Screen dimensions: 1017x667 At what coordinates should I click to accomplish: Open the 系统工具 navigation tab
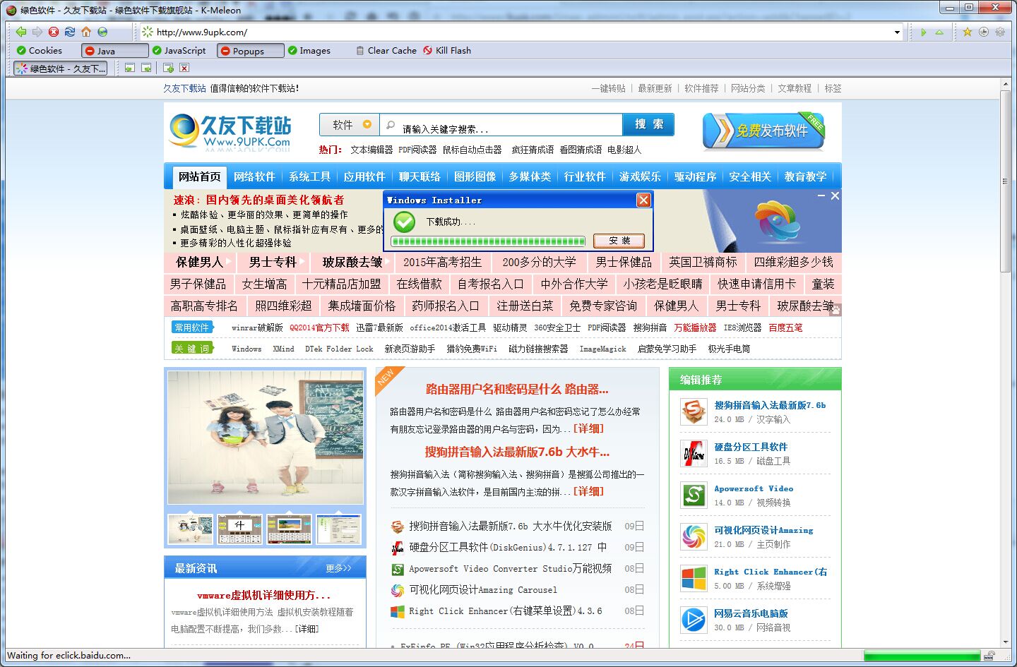tap(309, 176)
